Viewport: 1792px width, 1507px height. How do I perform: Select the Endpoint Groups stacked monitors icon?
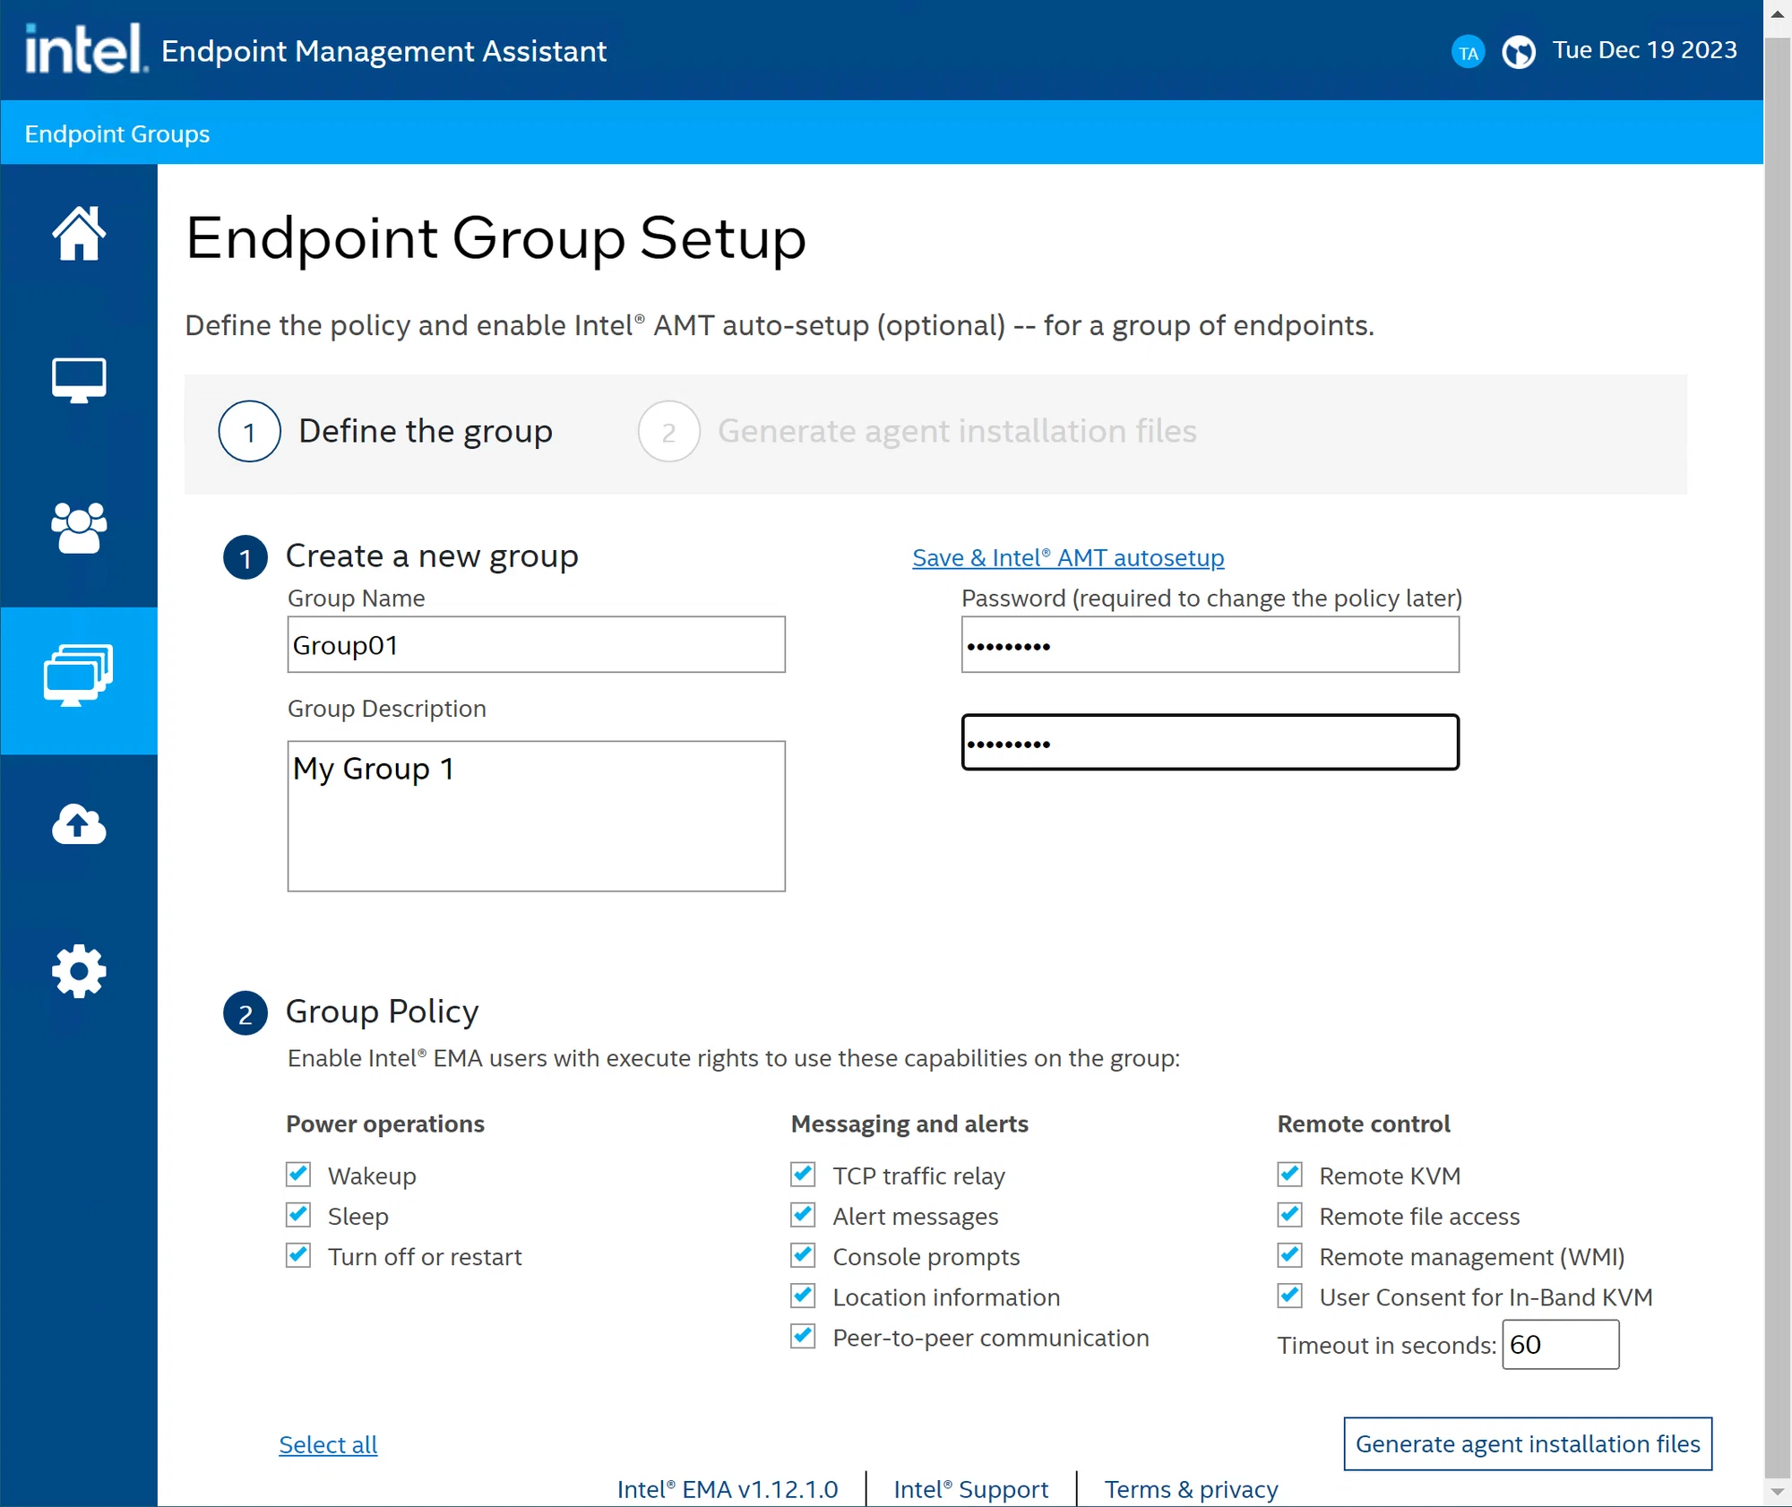pos(79,676)
